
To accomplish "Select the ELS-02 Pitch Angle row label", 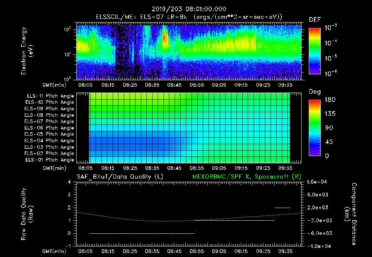I will pyautogui.click(x=49, y=154).
